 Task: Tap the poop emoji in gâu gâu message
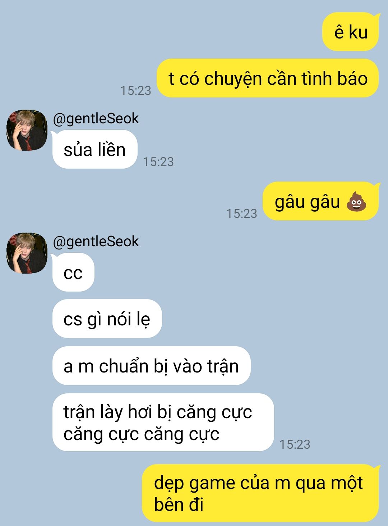[356, 202]
